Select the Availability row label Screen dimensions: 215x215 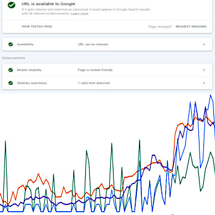pyautogui.click(x=25, y=44)
